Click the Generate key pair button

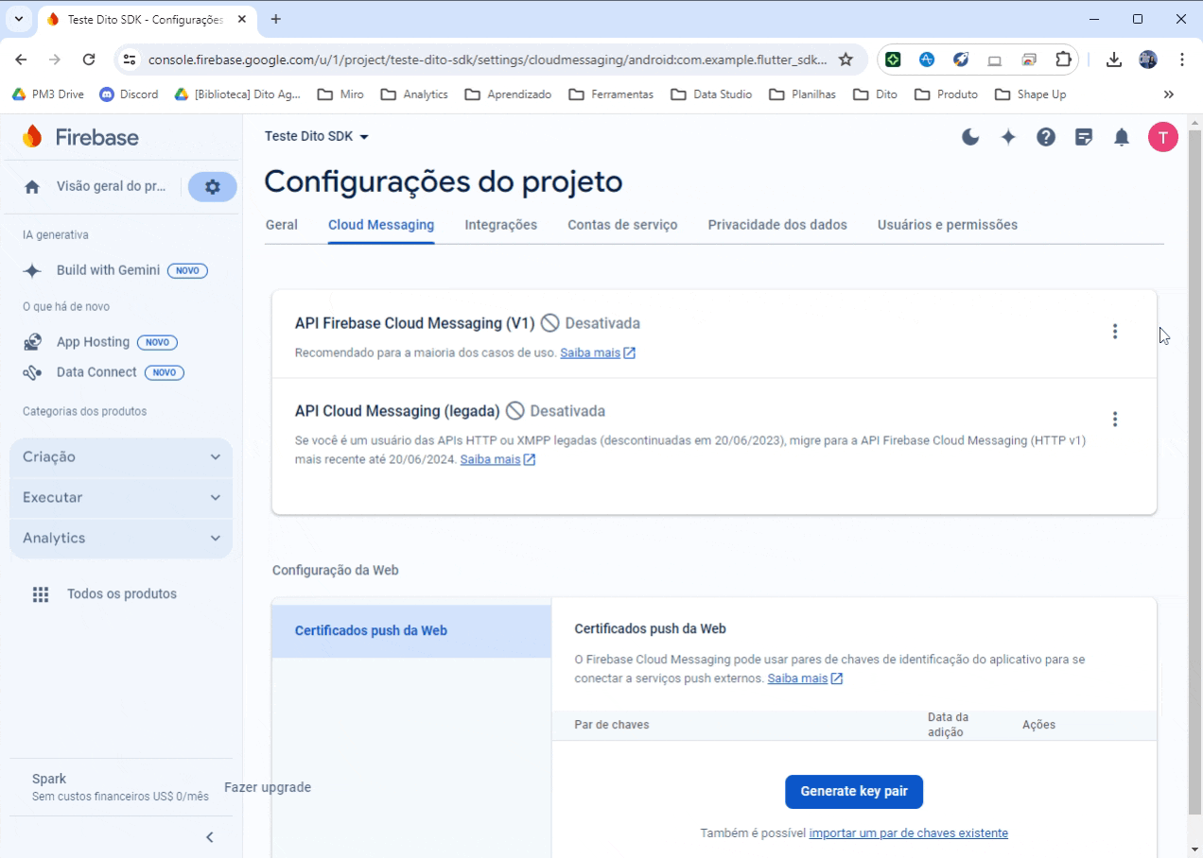point(854,792)
